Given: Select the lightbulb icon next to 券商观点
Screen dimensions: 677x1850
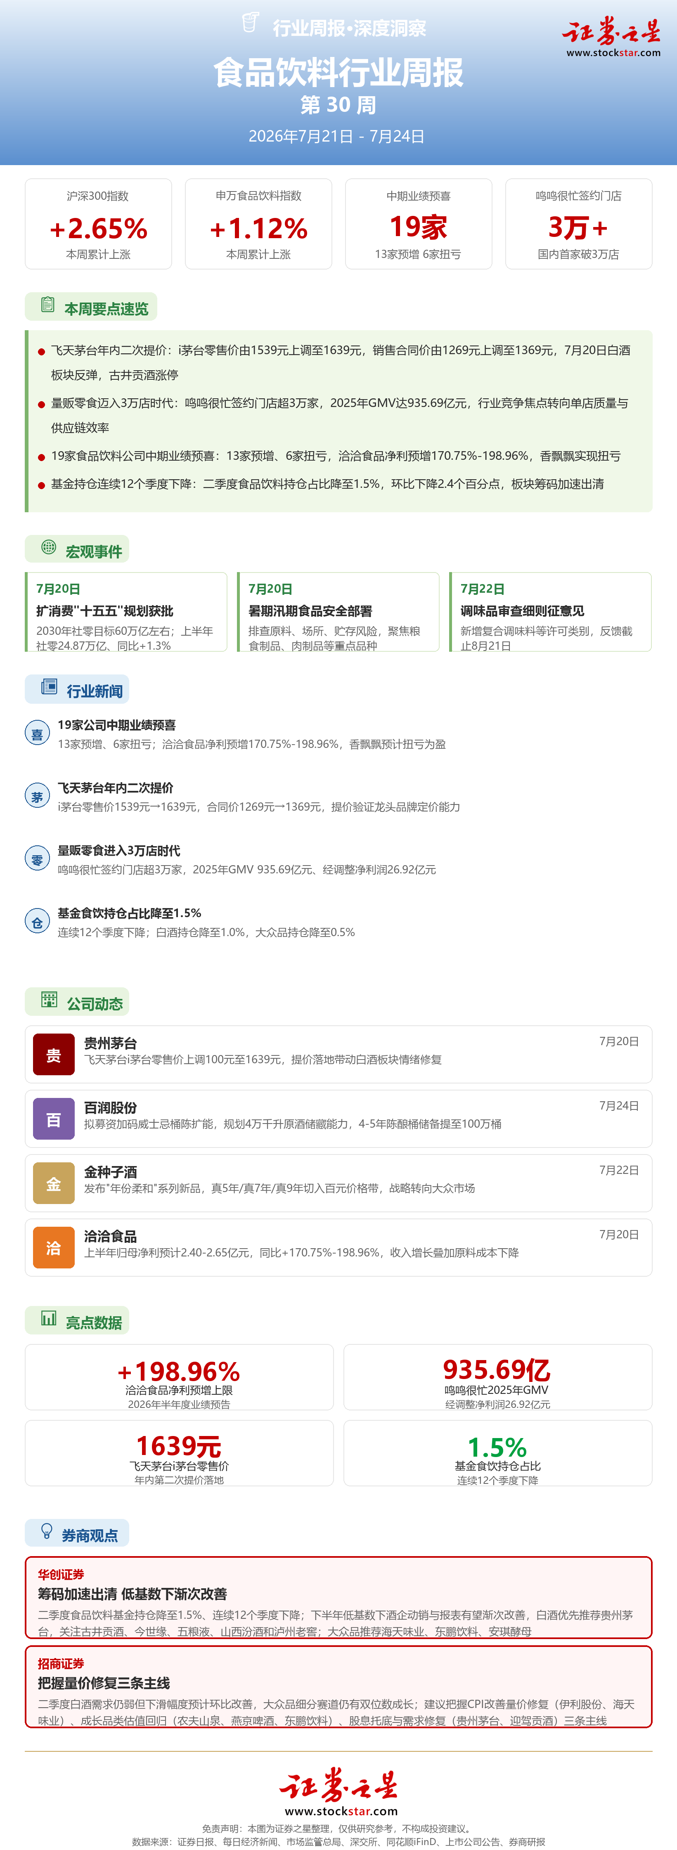Looking at the screenshot, I should [47, 1531].
